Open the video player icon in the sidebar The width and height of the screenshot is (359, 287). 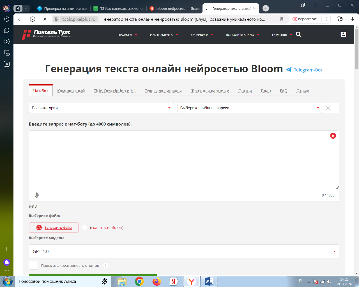(7, 41)
